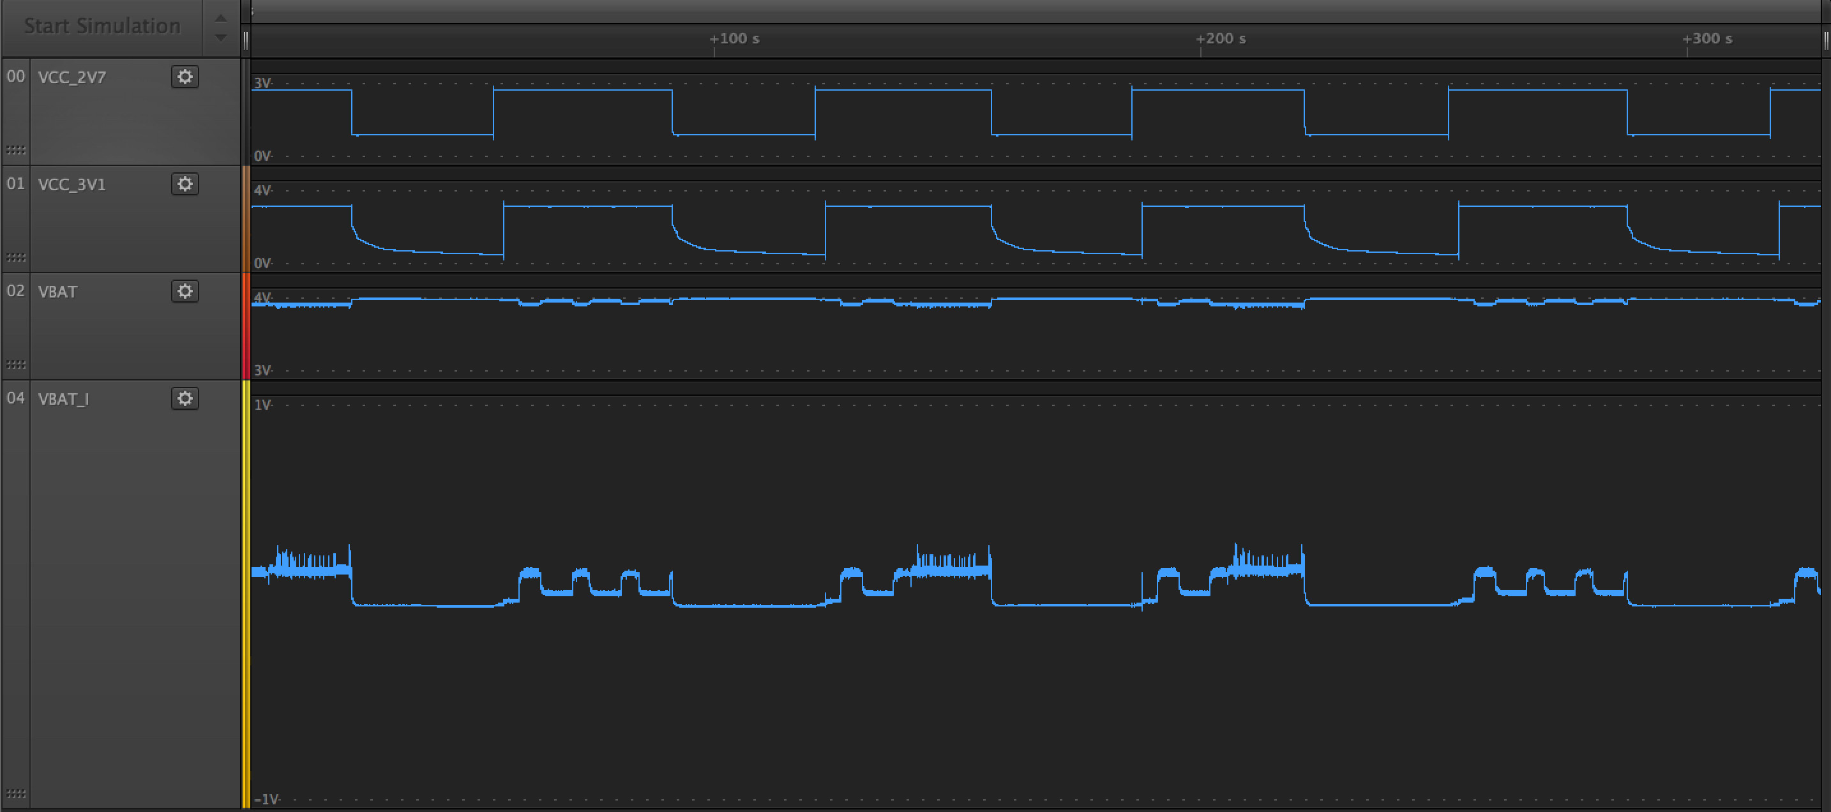This screenshot has width=1831, height=812.
Task: Click channel number 04
Action: pyautogui.click(x=15, y=398)
